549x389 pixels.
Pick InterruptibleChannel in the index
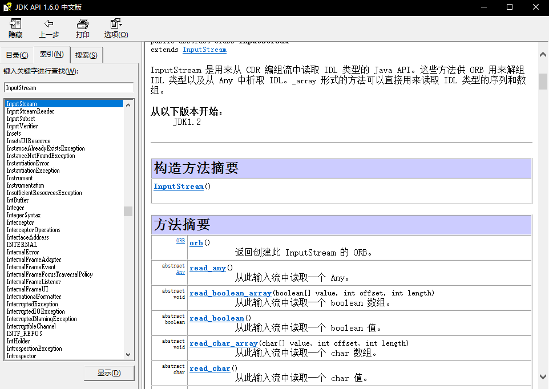(x=31, y=326)
